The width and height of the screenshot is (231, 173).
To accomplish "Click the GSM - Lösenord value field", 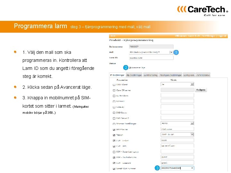I will pos(177,162).
